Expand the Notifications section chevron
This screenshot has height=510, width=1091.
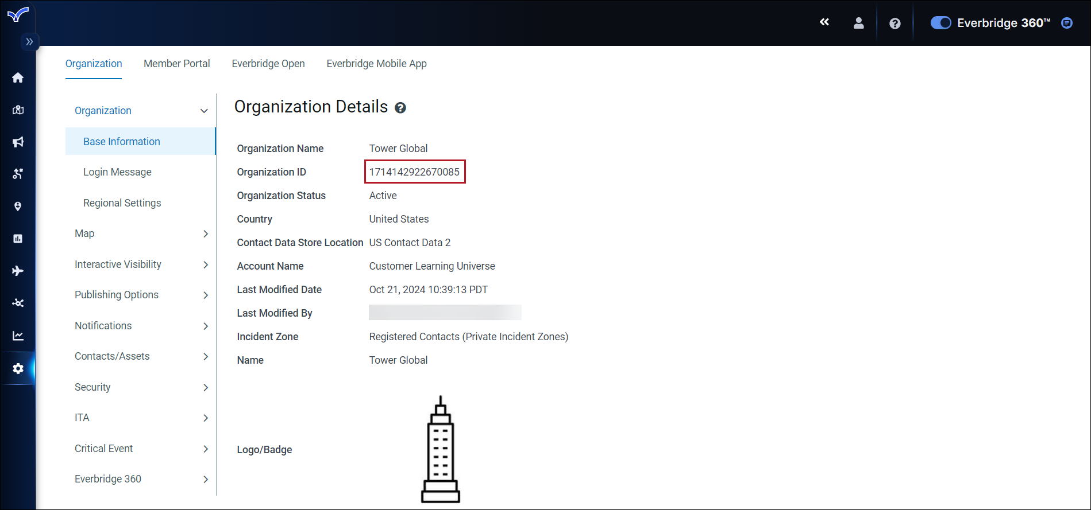click(x=206, y=326)
